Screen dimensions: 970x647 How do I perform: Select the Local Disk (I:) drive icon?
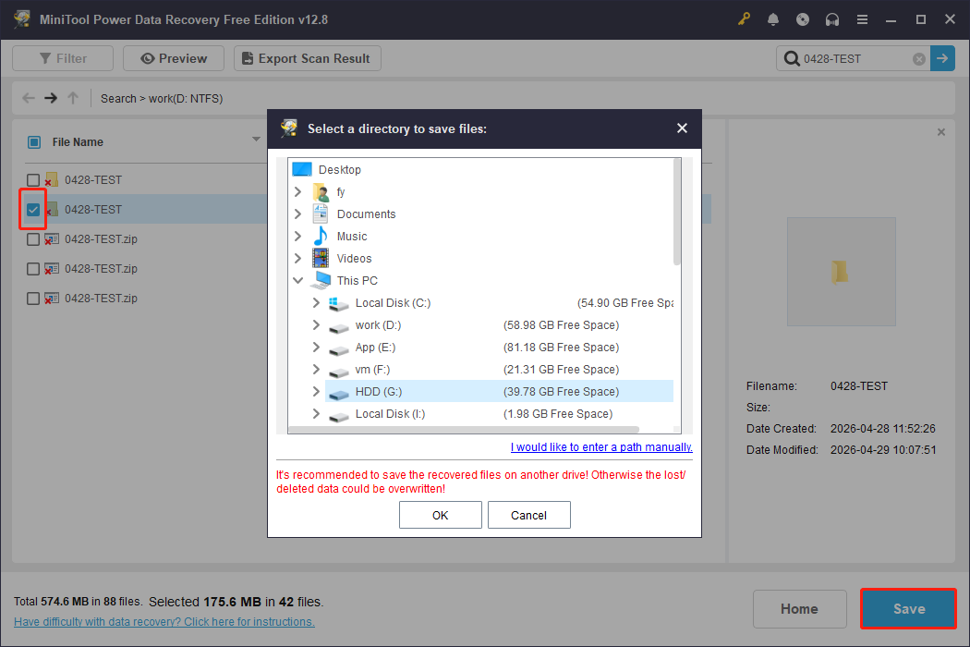338,415
